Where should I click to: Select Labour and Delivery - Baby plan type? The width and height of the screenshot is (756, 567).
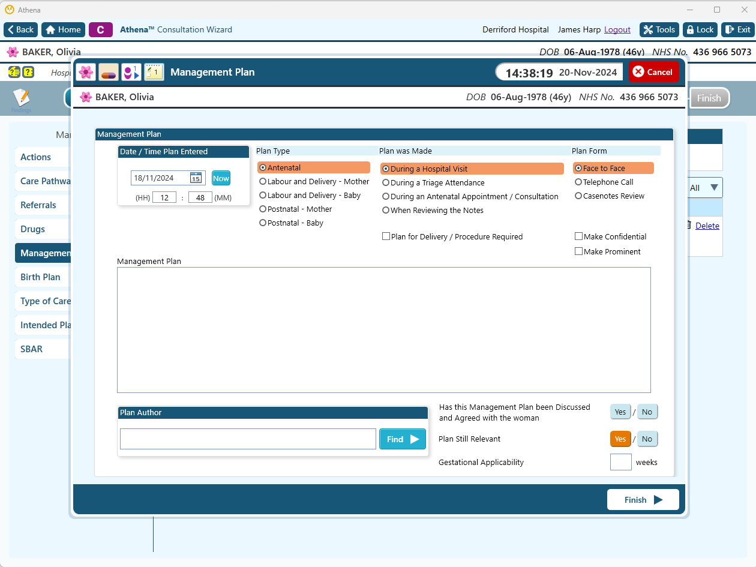(310, 195)
